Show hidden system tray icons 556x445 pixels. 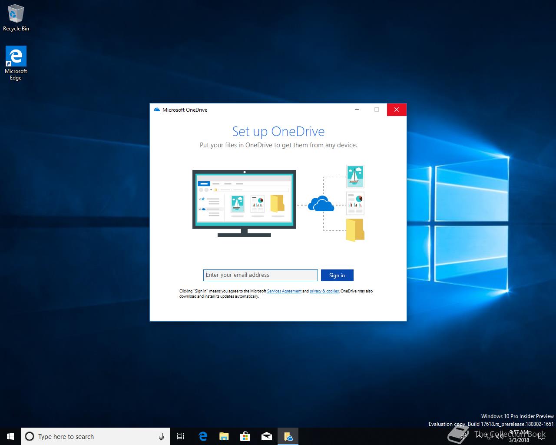point(479,436)
